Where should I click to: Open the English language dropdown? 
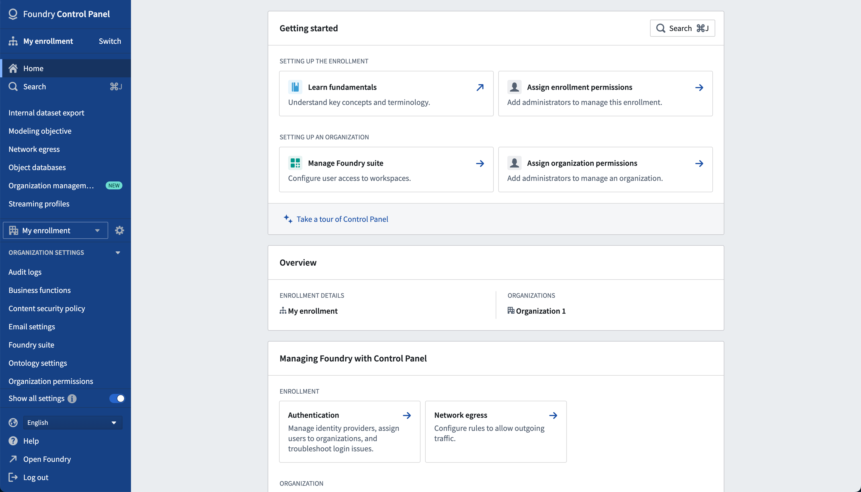point(72,422)
